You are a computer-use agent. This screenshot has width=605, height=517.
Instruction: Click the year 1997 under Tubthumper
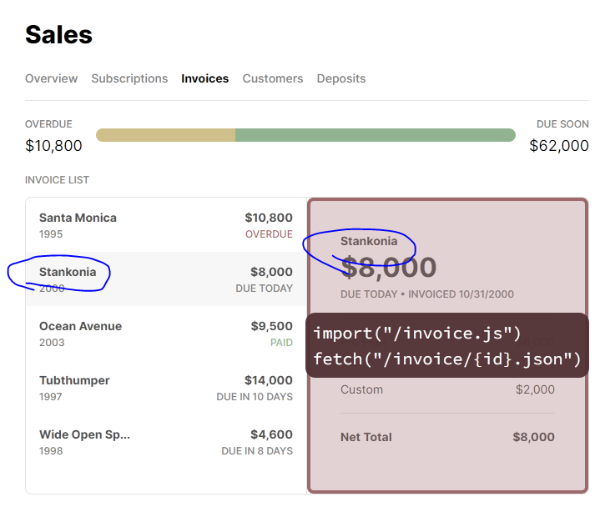tap(51, 397)
